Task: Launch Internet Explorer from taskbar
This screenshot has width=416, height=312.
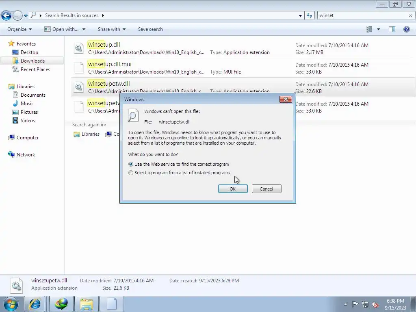Action: (x=35, y=304)
